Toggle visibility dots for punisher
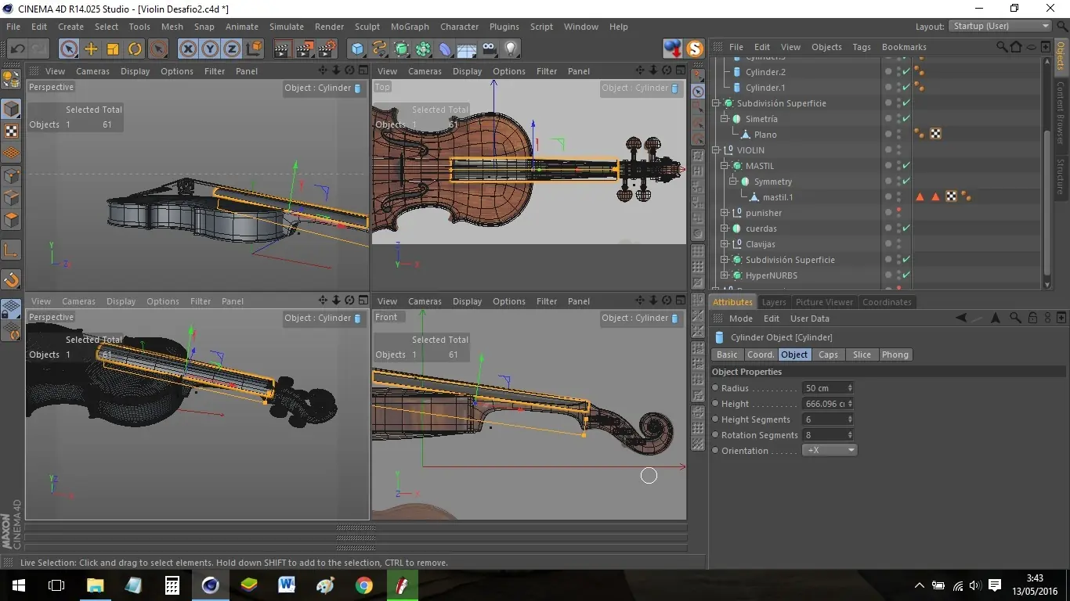Viewport: 1070px width, 601px height. [898, 213]
